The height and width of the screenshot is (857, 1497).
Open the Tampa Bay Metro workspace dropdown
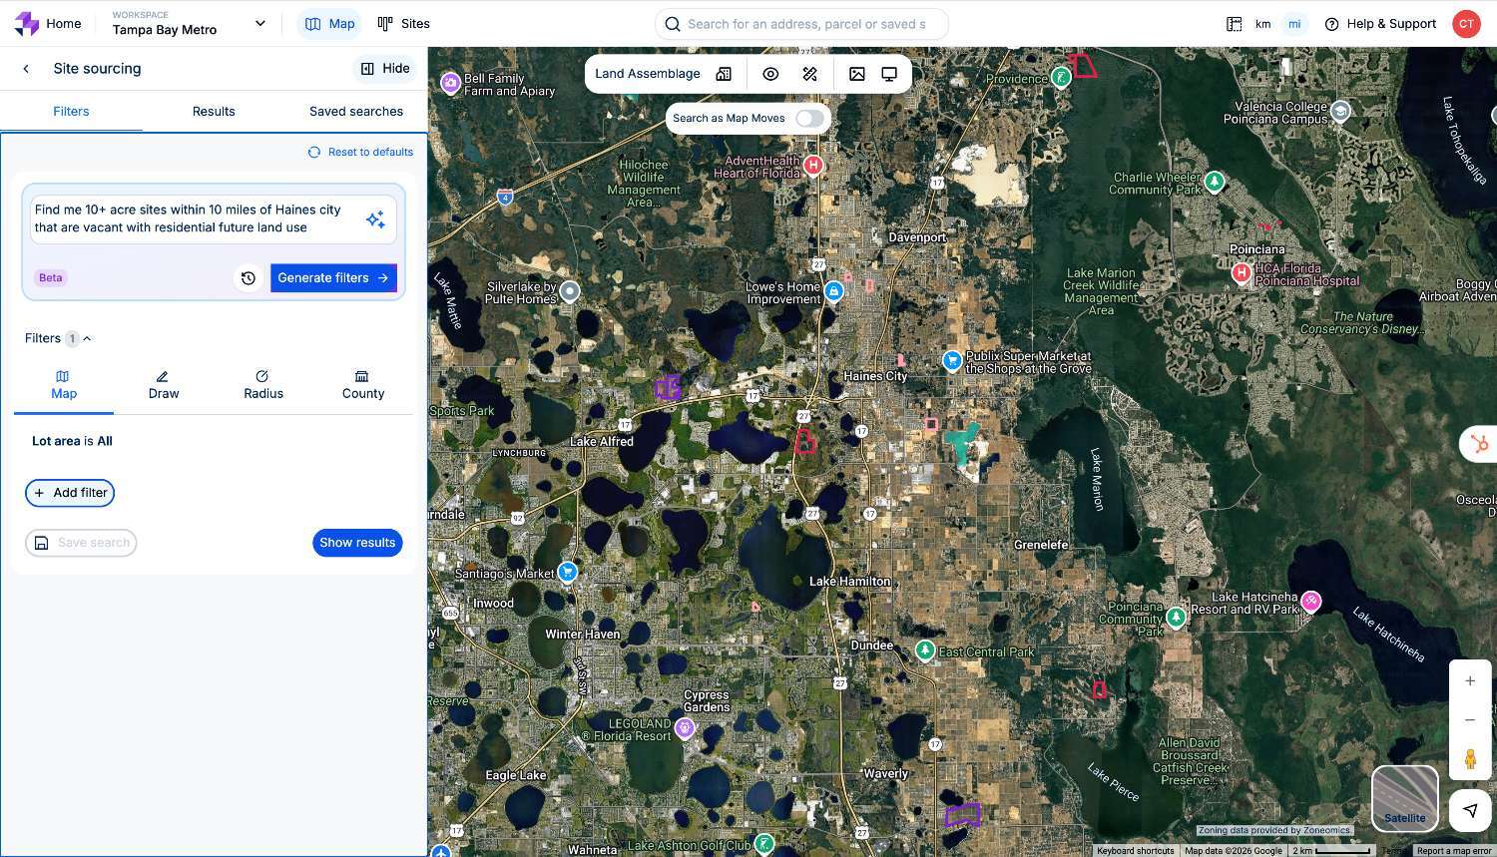(x=260, y=24)
